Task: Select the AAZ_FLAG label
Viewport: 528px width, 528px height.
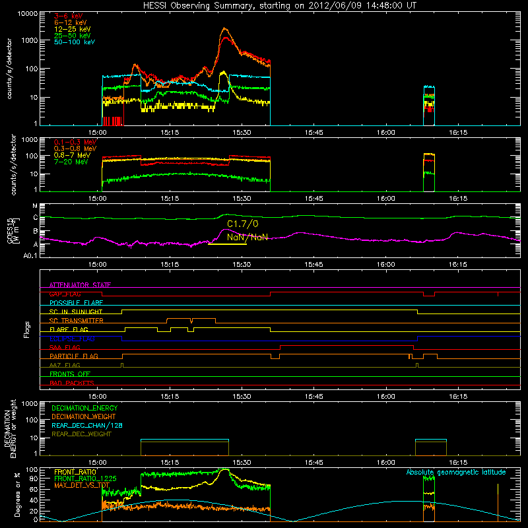Action: (65, 365)
